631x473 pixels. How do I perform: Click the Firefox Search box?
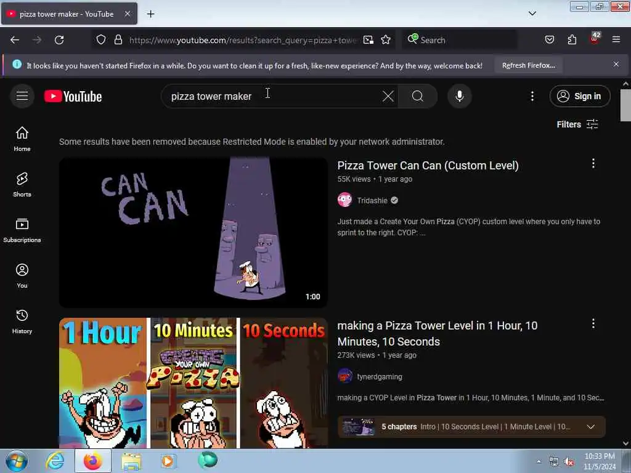pos(460,40)
